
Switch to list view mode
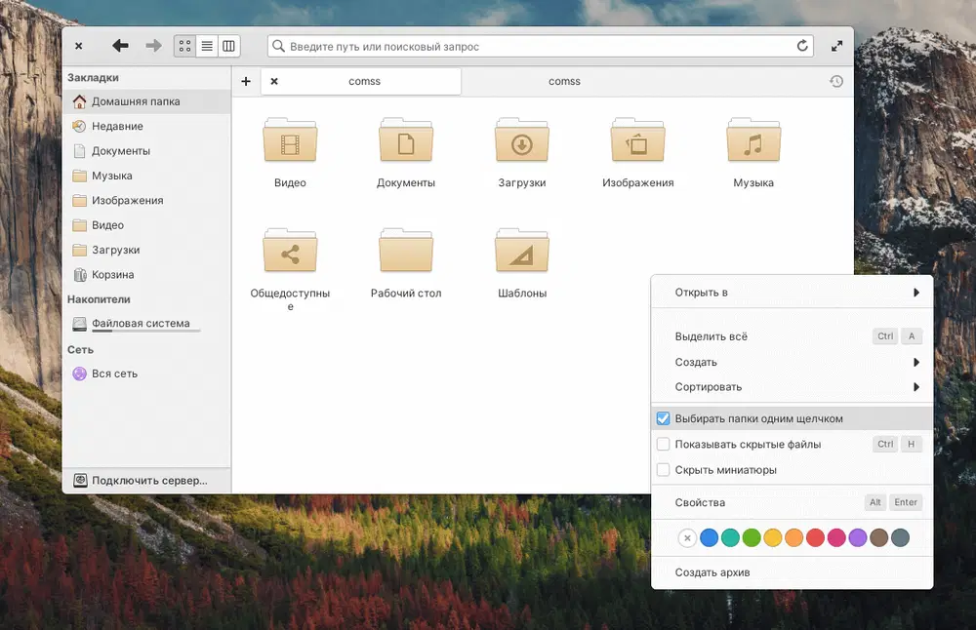click(207, 46)
